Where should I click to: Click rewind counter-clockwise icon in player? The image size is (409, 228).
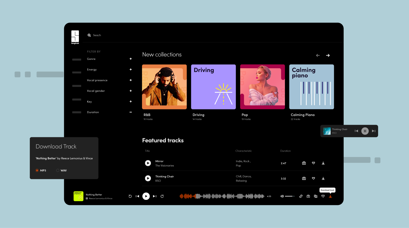130,196
